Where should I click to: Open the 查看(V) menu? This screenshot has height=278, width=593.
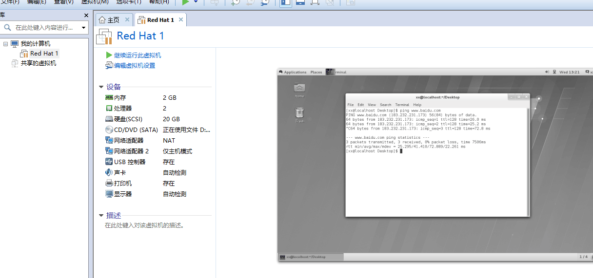(x=64, y=2)
